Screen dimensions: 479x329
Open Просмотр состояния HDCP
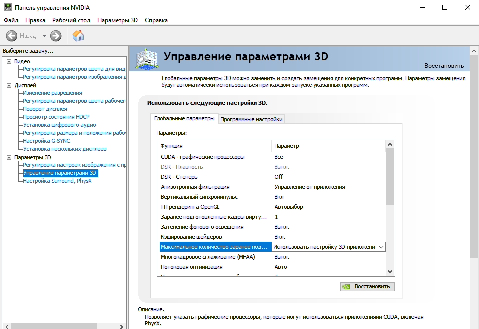point(56,117)
